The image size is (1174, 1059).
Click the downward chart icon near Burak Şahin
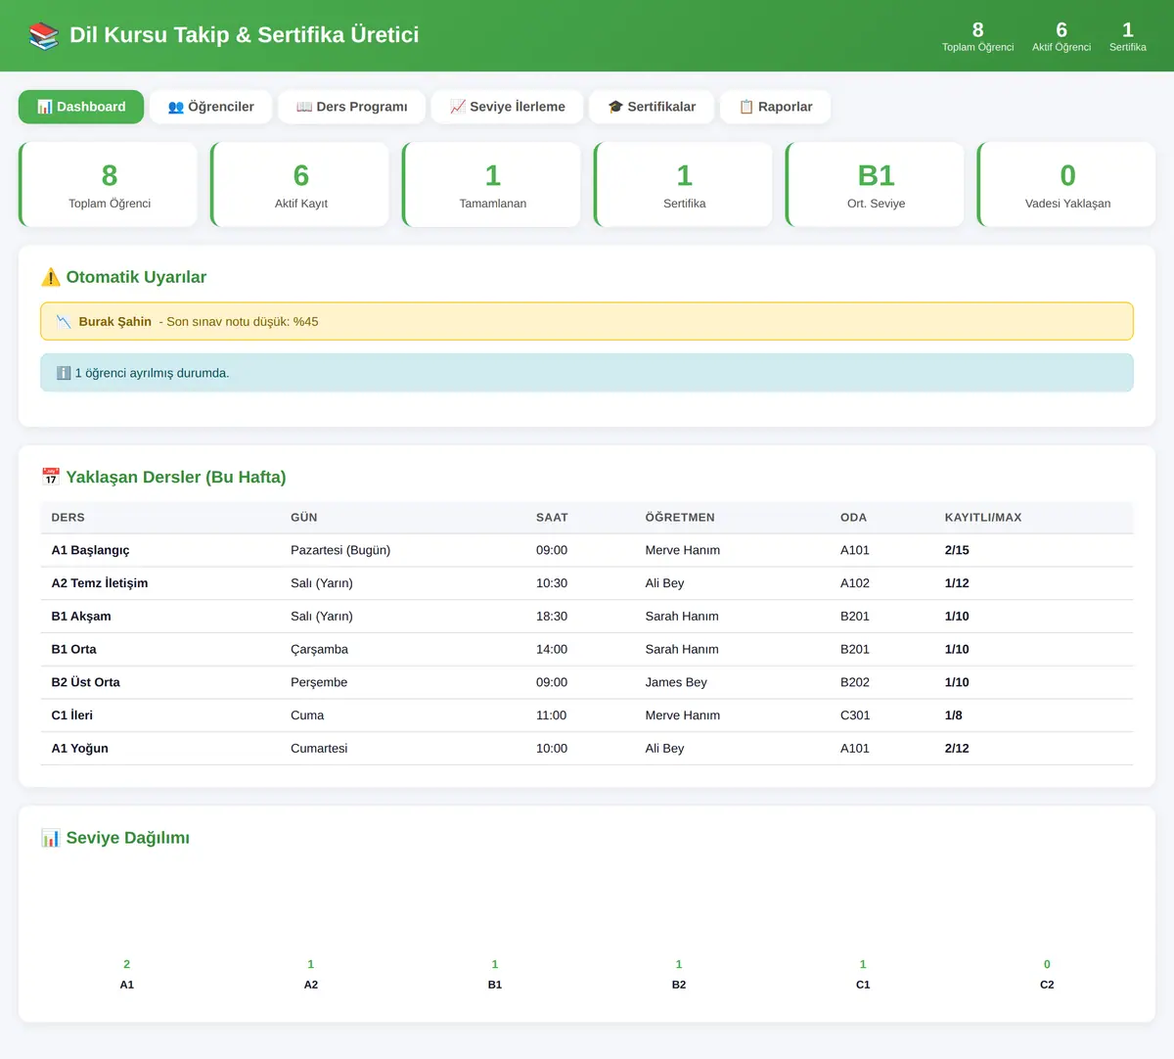click(64, 321)
